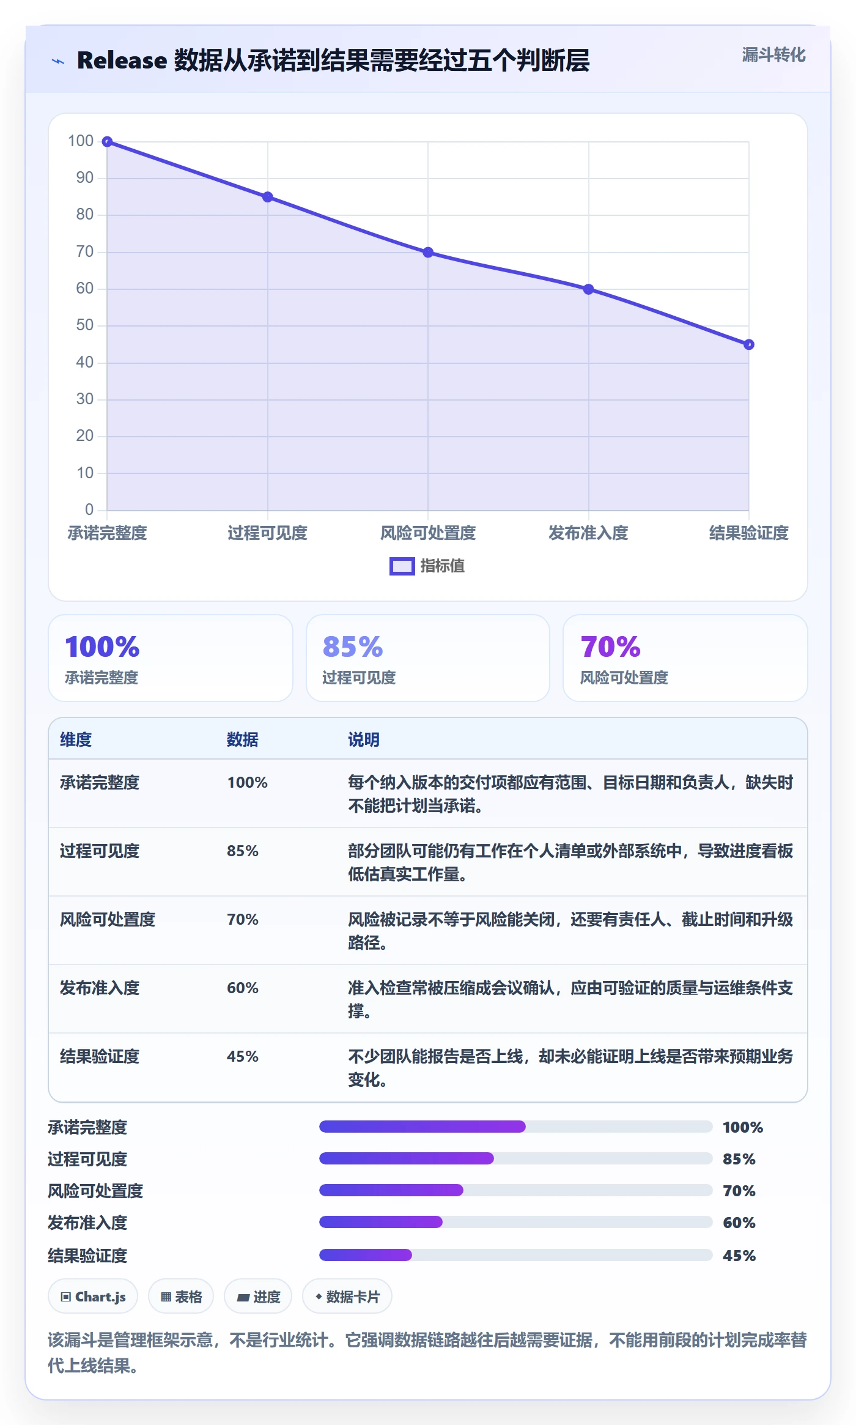The width and height of the screenshot is (856, 1425).
Task: Click the chart data point at value 60
Action: tap(588, 289)
